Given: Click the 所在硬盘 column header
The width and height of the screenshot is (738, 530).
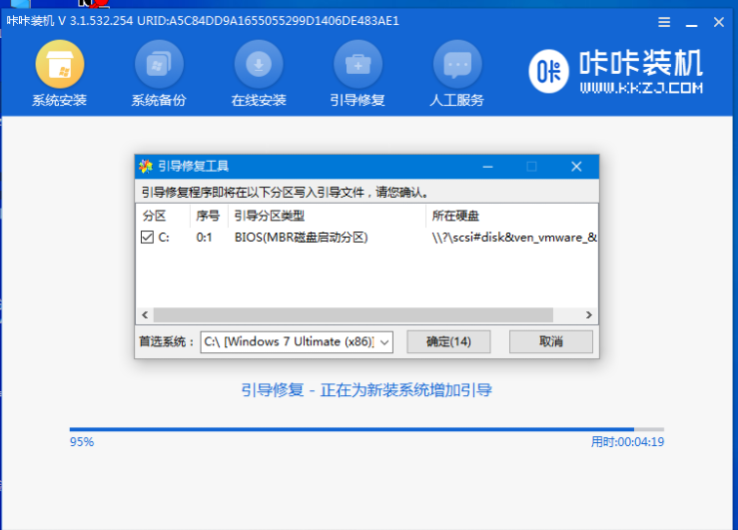Looking at the screenshot, I should pyautogui.click(x=455, y=216).
